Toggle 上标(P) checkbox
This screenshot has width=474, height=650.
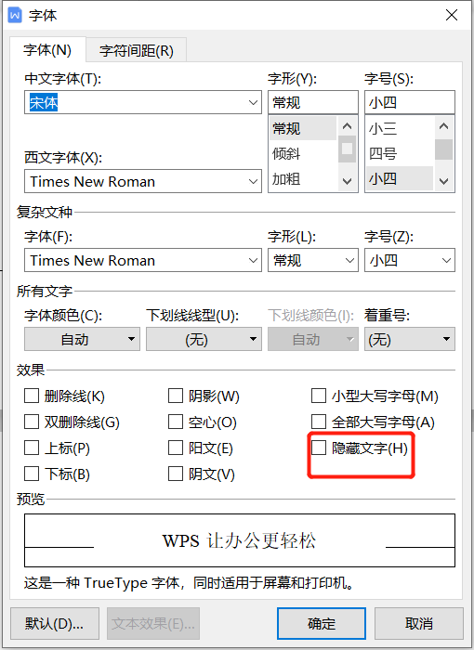(32, 448)
